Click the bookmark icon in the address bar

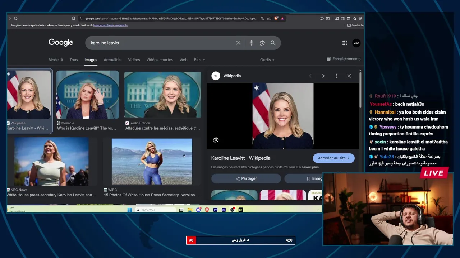74,18
